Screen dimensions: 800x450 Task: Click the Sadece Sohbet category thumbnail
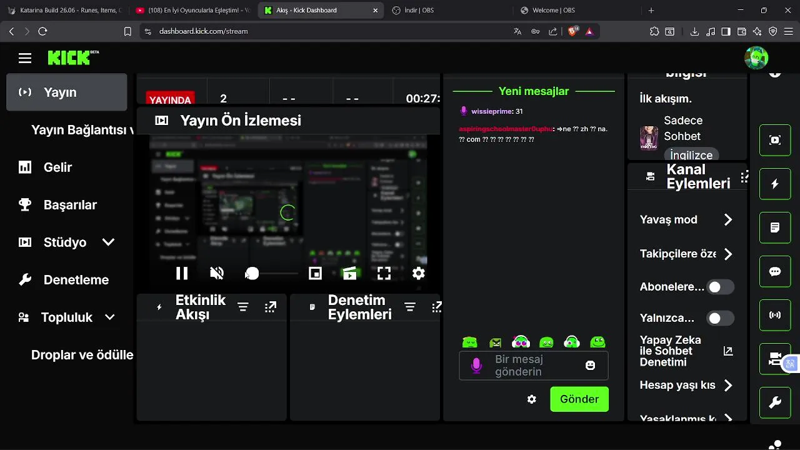(x=649, y=138)
